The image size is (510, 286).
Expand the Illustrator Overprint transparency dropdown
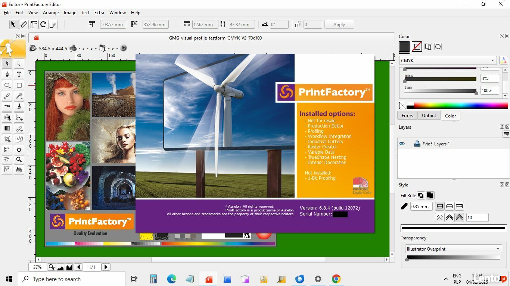coord(453,249)
